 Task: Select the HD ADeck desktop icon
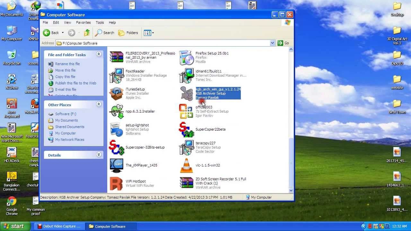coord(12,153)
